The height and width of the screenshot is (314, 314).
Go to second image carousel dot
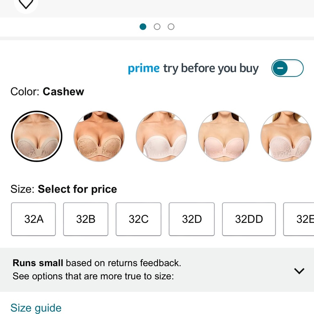pos(157,27)
